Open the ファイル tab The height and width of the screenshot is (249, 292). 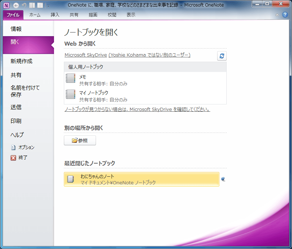13,15
